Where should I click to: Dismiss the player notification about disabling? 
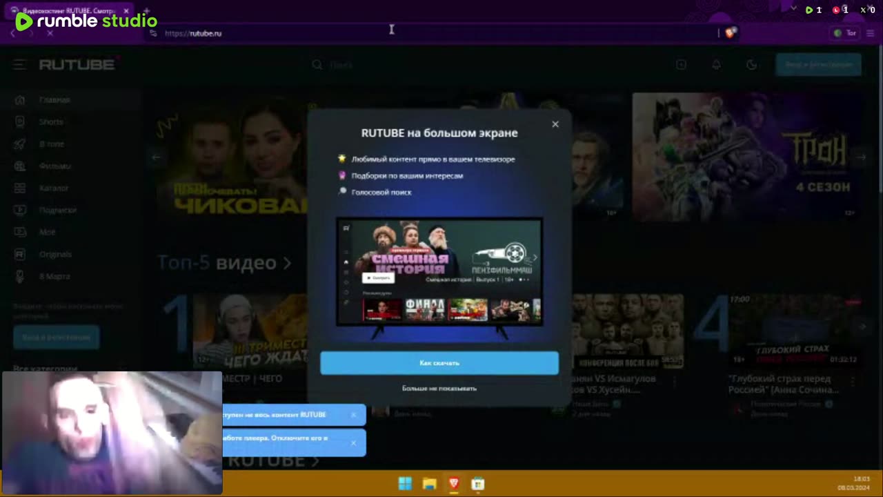coord(353,442)
